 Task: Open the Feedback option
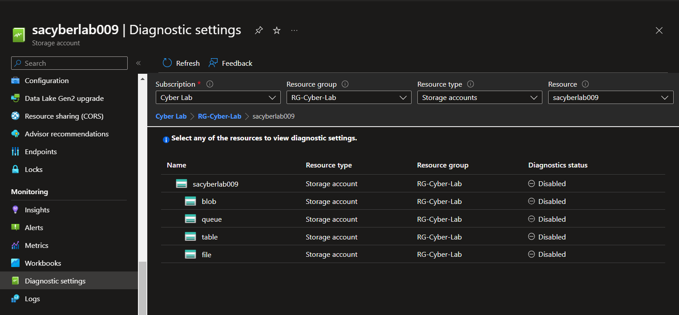point(230,63)
